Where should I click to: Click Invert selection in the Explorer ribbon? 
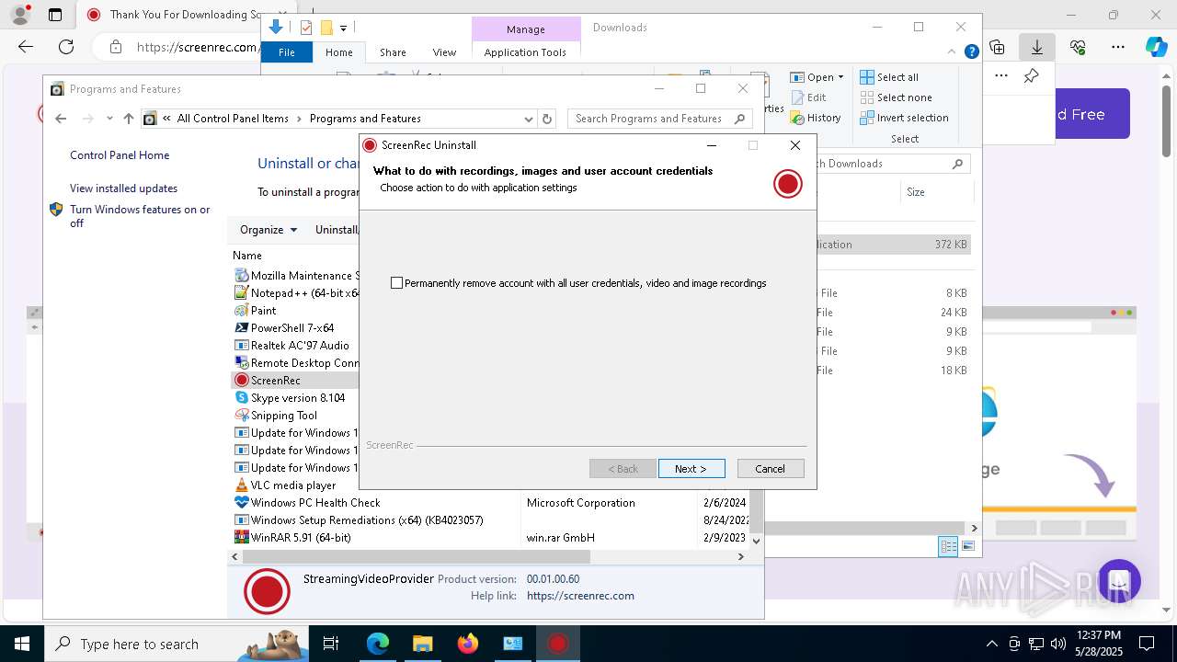coord(904,118)
